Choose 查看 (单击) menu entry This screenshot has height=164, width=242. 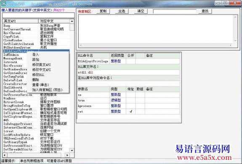tap(40, 85)
